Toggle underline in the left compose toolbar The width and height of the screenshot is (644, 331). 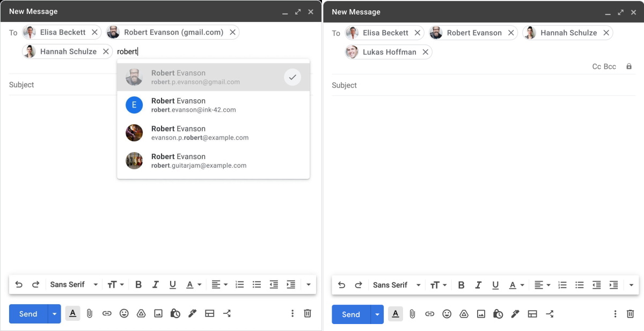point(173,285)
